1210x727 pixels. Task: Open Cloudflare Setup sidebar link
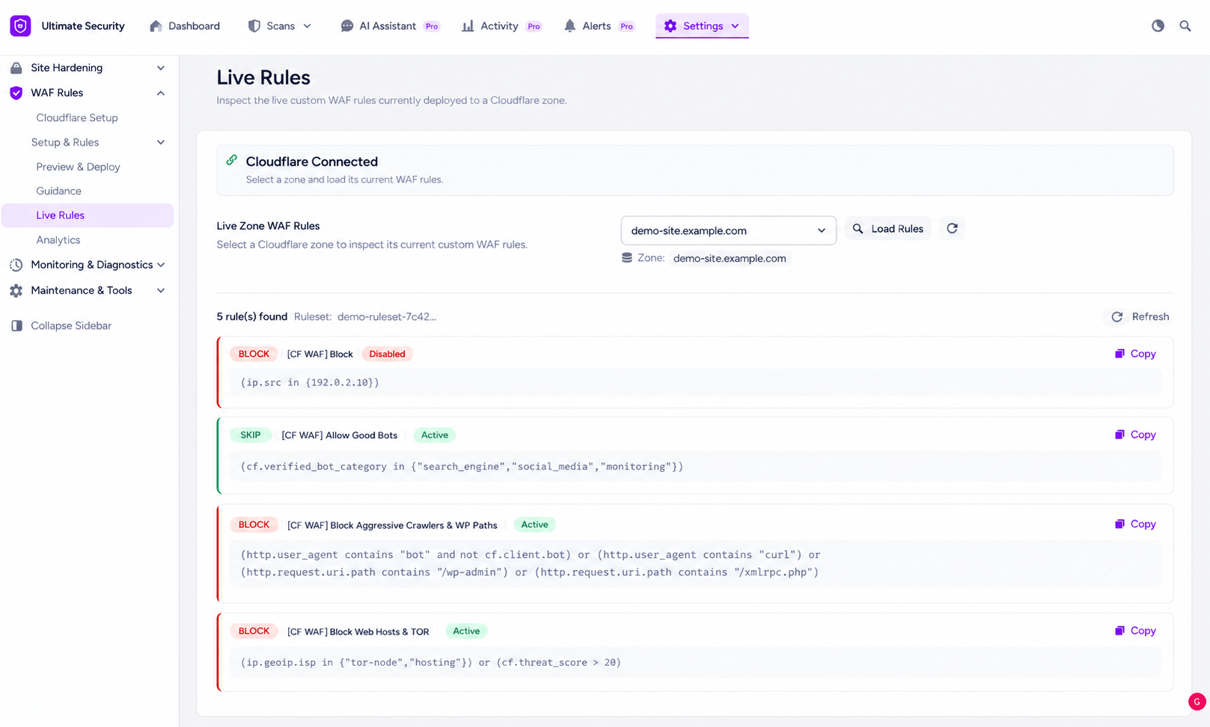point(77,117)
